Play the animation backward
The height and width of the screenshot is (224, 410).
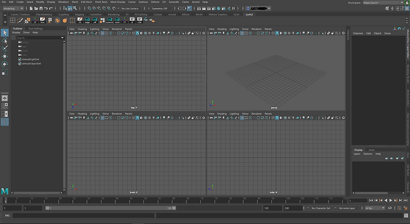[386, 200]
